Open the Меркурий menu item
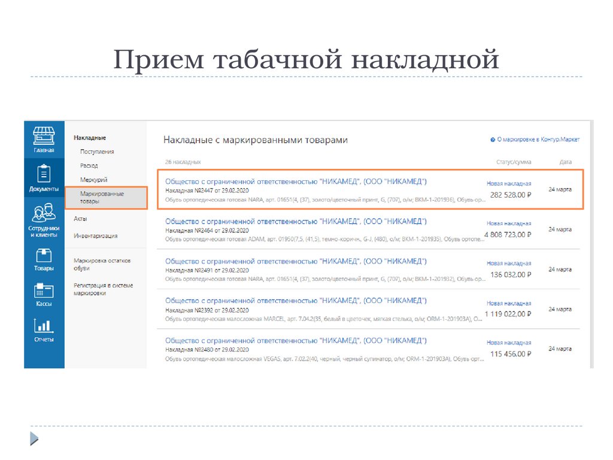 pyautogui.click(x=94, y=180)
